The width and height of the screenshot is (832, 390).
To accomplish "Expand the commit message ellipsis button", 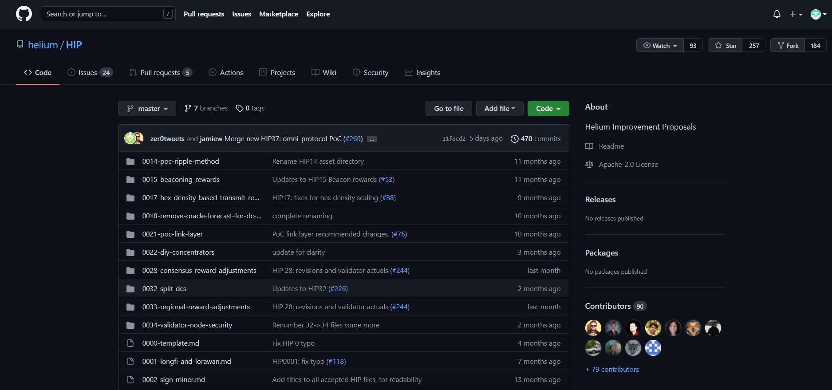I will pos(372,139).
